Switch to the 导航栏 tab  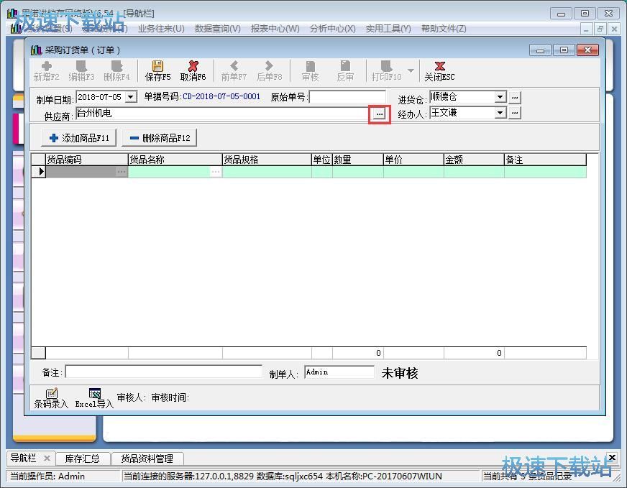click(23, 458)
